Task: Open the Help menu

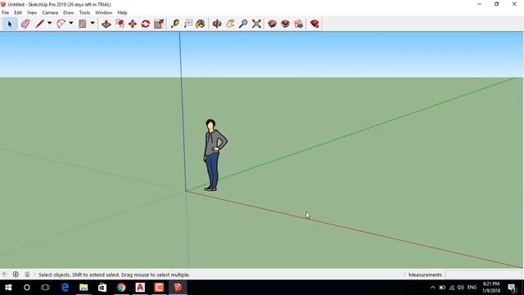Action: [x=122, y=12]
